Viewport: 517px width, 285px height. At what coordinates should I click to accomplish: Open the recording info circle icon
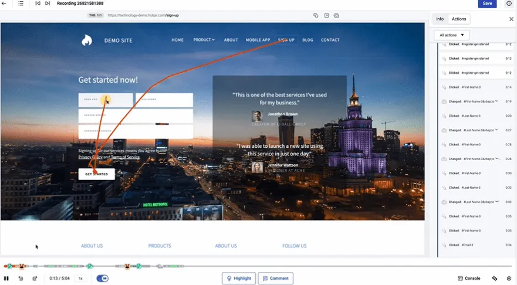(x=509, y=4)
